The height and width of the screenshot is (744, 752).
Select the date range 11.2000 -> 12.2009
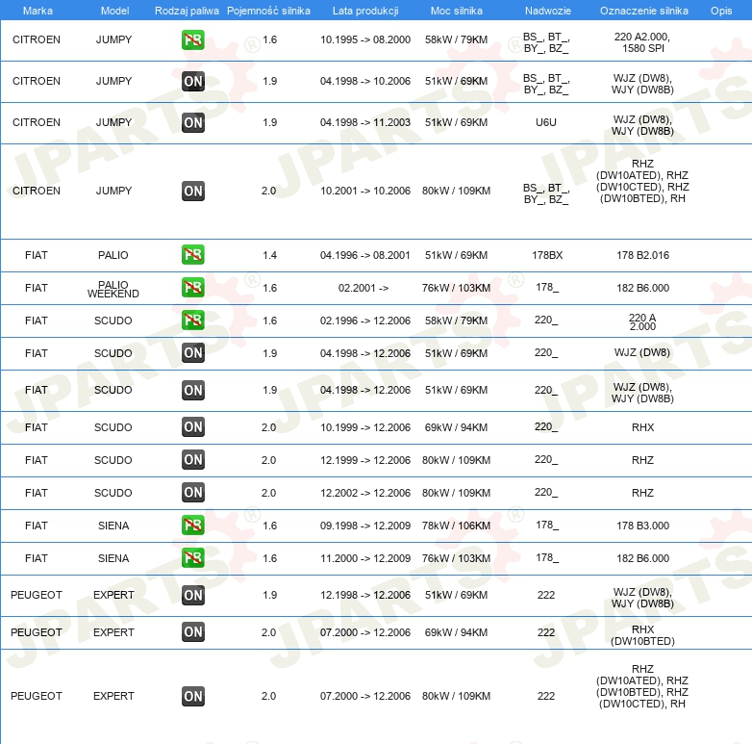click(x=365, y=558)
